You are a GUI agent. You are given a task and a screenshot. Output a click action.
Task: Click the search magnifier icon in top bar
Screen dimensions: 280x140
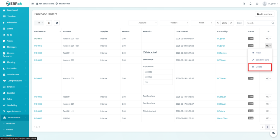pos(244,4)
